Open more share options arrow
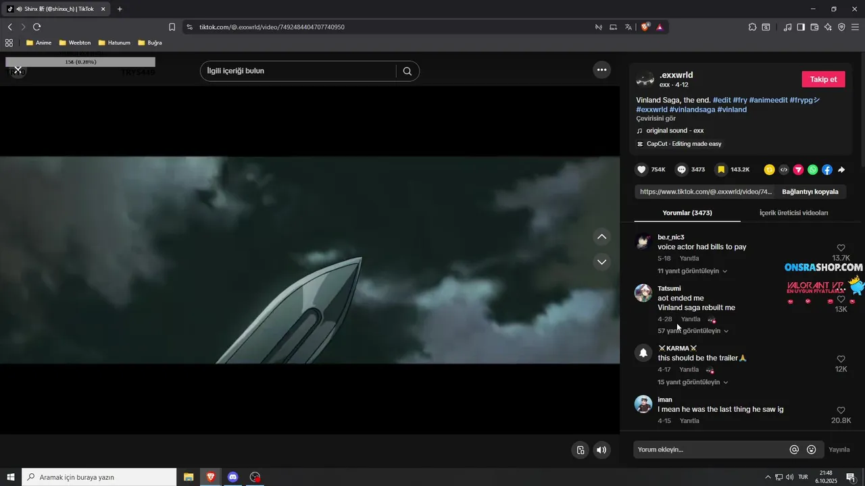This screenshot has width=865, height=486. pos(841,170)
